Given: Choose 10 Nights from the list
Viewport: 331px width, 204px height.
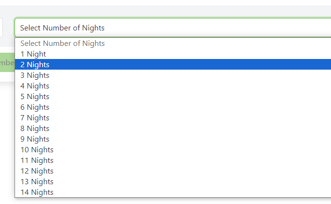Looking at the screenshot, I should click(37, 150).
